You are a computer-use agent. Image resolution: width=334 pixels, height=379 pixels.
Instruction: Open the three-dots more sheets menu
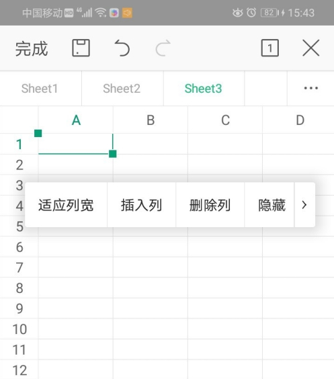coord(310,88)
